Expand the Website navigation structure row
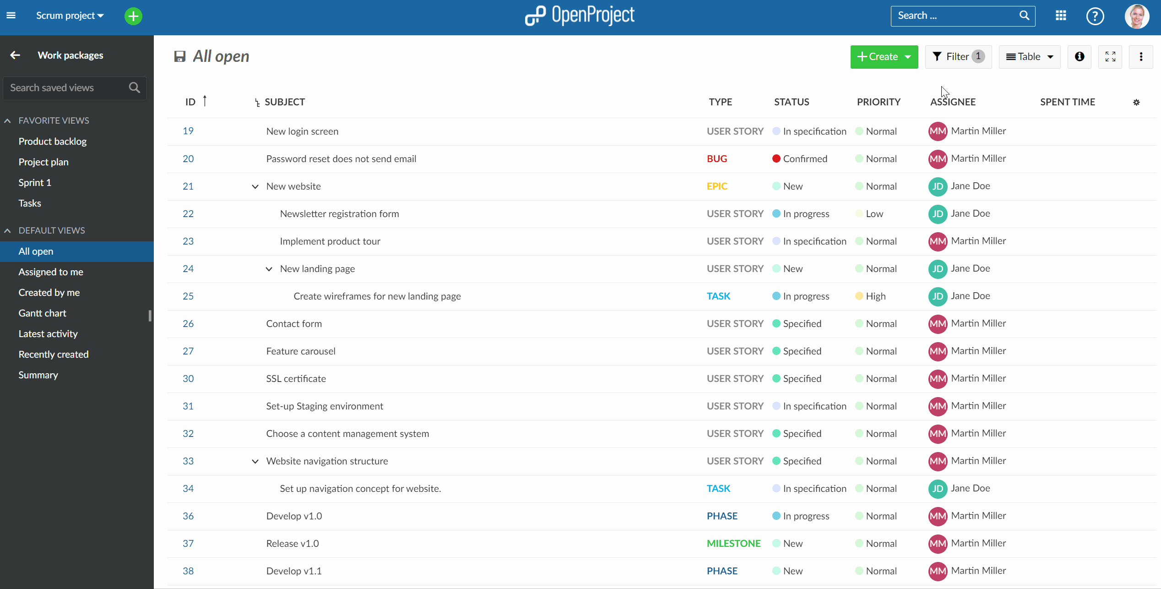 point(256,461)
